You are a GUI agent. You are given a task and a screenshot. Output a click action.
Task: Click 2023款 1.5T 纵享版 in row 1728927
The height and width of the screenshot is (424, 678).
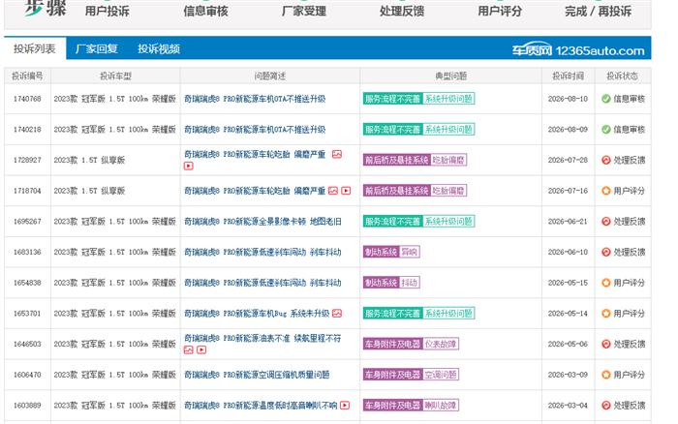[89, 160]
